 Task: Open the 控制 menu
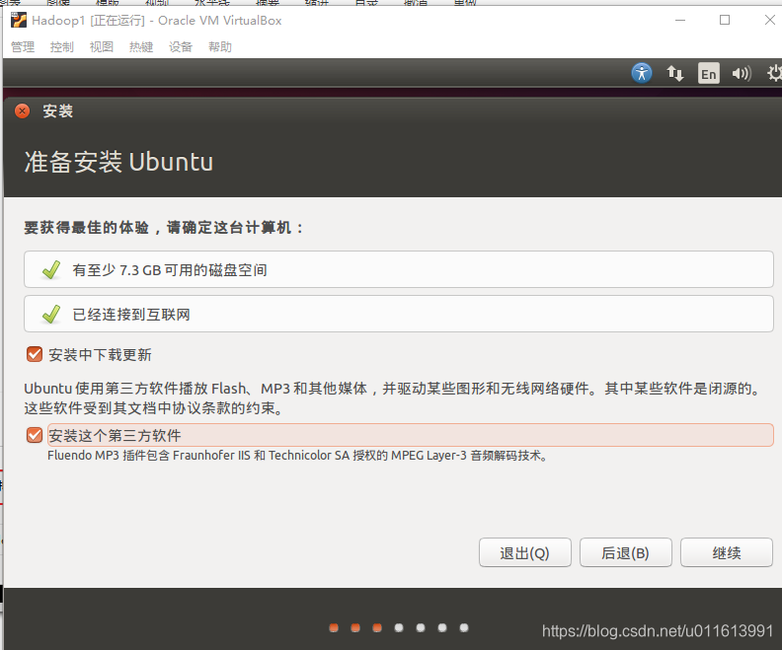click(62, 46)
